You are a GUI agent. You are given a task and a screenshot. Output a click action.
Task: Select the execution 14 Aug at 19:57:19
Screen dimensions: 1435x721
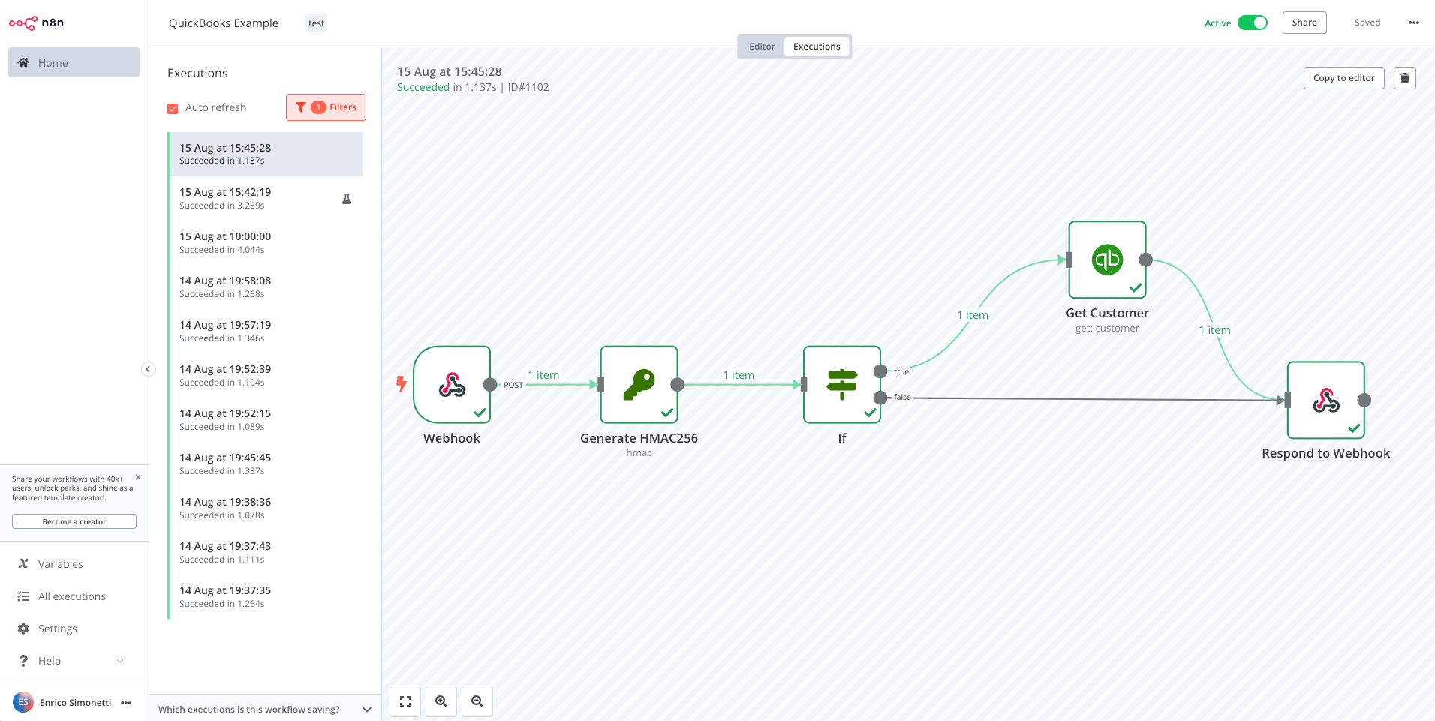coord(266,331)
